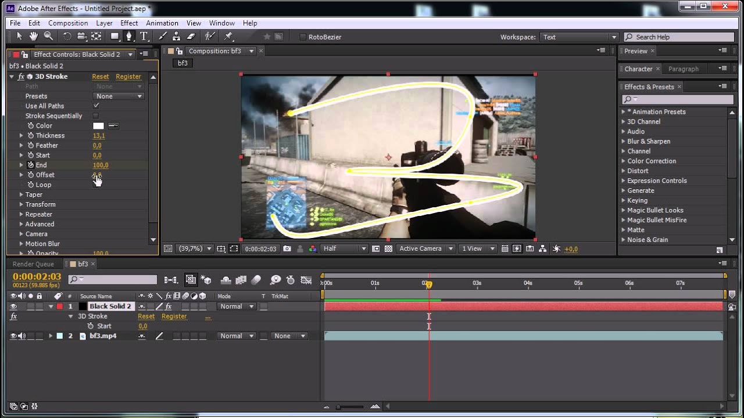Image resolution: width=744 pixels, height=418 pixels.
Task: Open the composition flowchart from viewer
Action: coord(543,248)
